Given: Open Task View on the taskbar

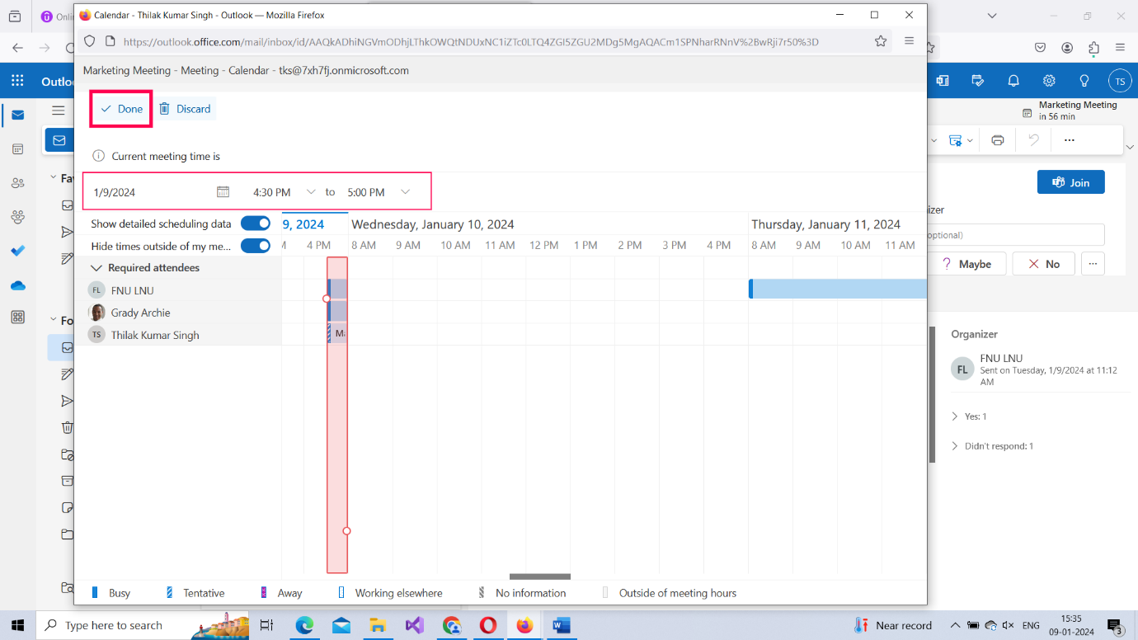Looking at the screenshot, I should pyautogui.click(x=266, y=625).
